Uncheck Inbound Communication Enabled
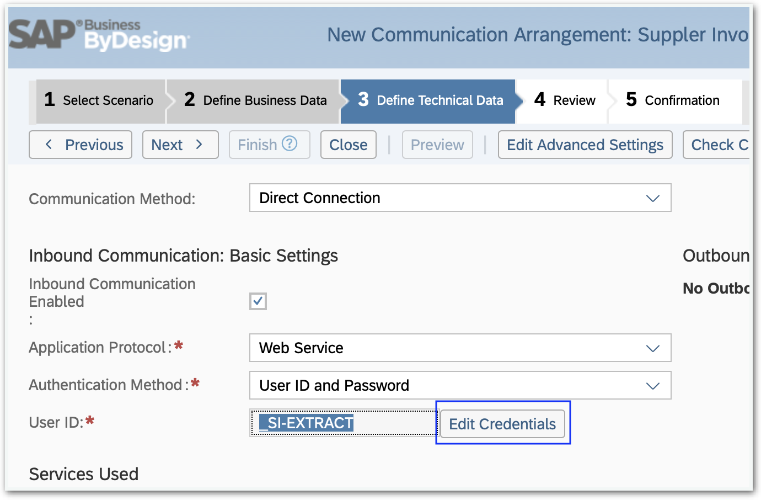The height and width of the screenshot is (500, 761). pyautogui.click(x=258, y=301)
